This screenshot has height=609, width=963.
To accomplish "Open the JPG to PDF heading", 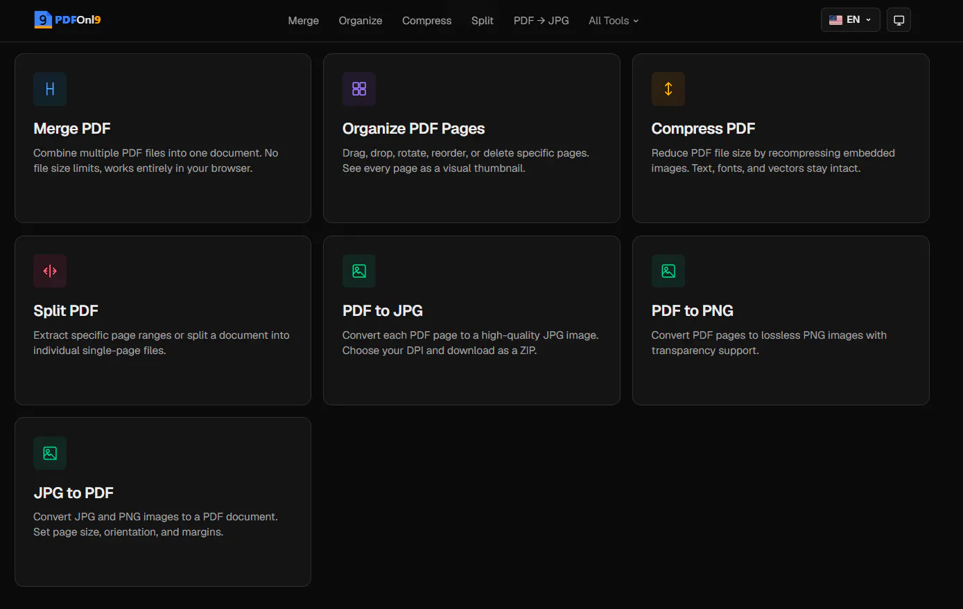I will click(x=73, y=493).
